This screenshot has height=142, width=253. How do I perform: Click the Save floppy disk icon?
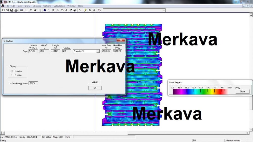tap(12, 10)
